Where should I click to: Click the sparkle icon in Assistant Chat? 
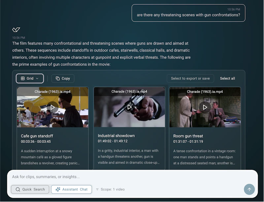point(58,189)
